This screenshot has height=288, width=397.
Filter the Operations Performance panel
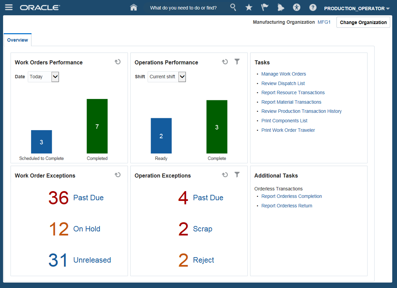(237, 62)
